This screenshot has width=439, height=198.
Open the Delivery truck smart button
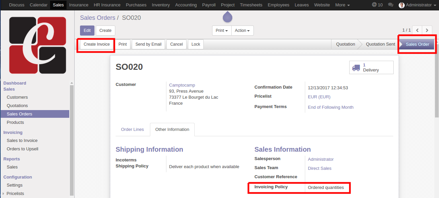(x=371, y=67)
